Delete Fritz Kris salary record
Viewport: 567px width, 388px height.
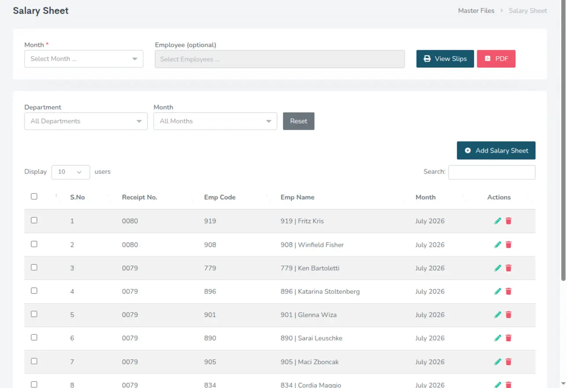(x=508, y=221)
